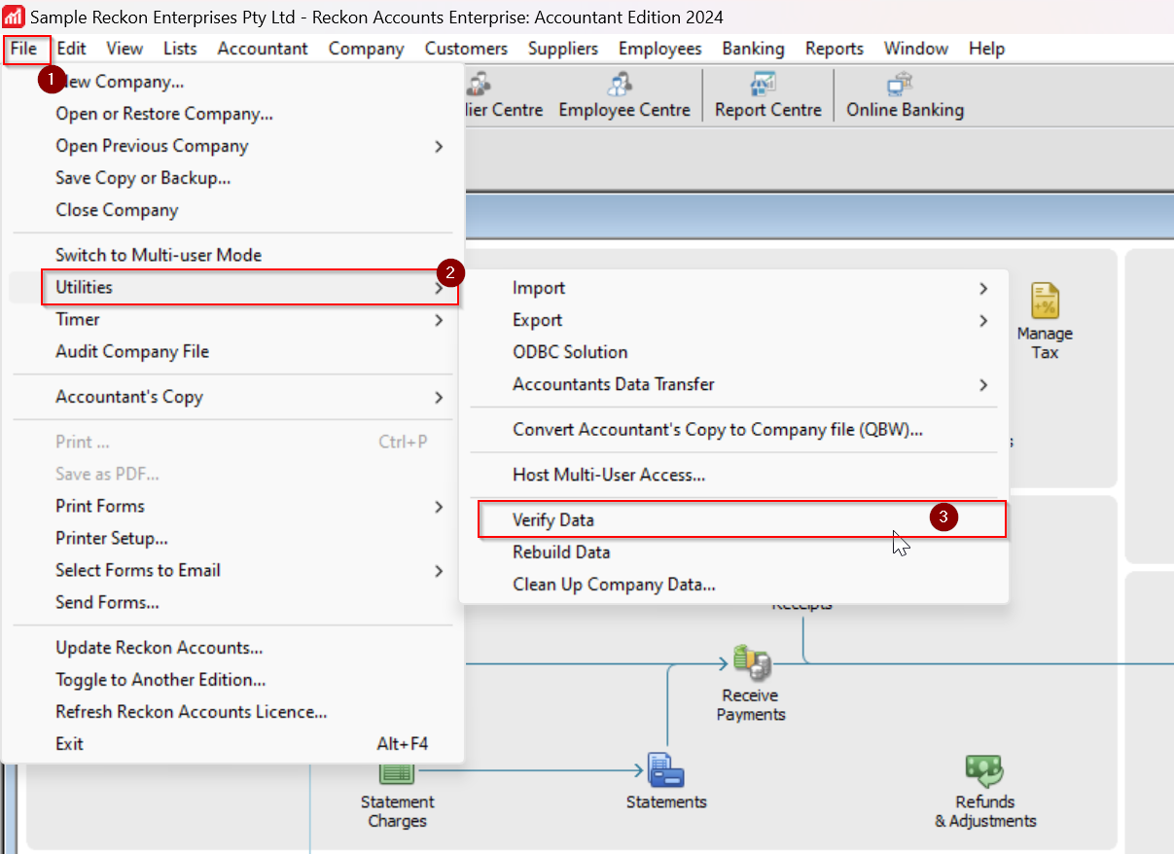The image size is (1174, 854).
Task: Expand the Timer submenu
Action: tap(233, 319)
